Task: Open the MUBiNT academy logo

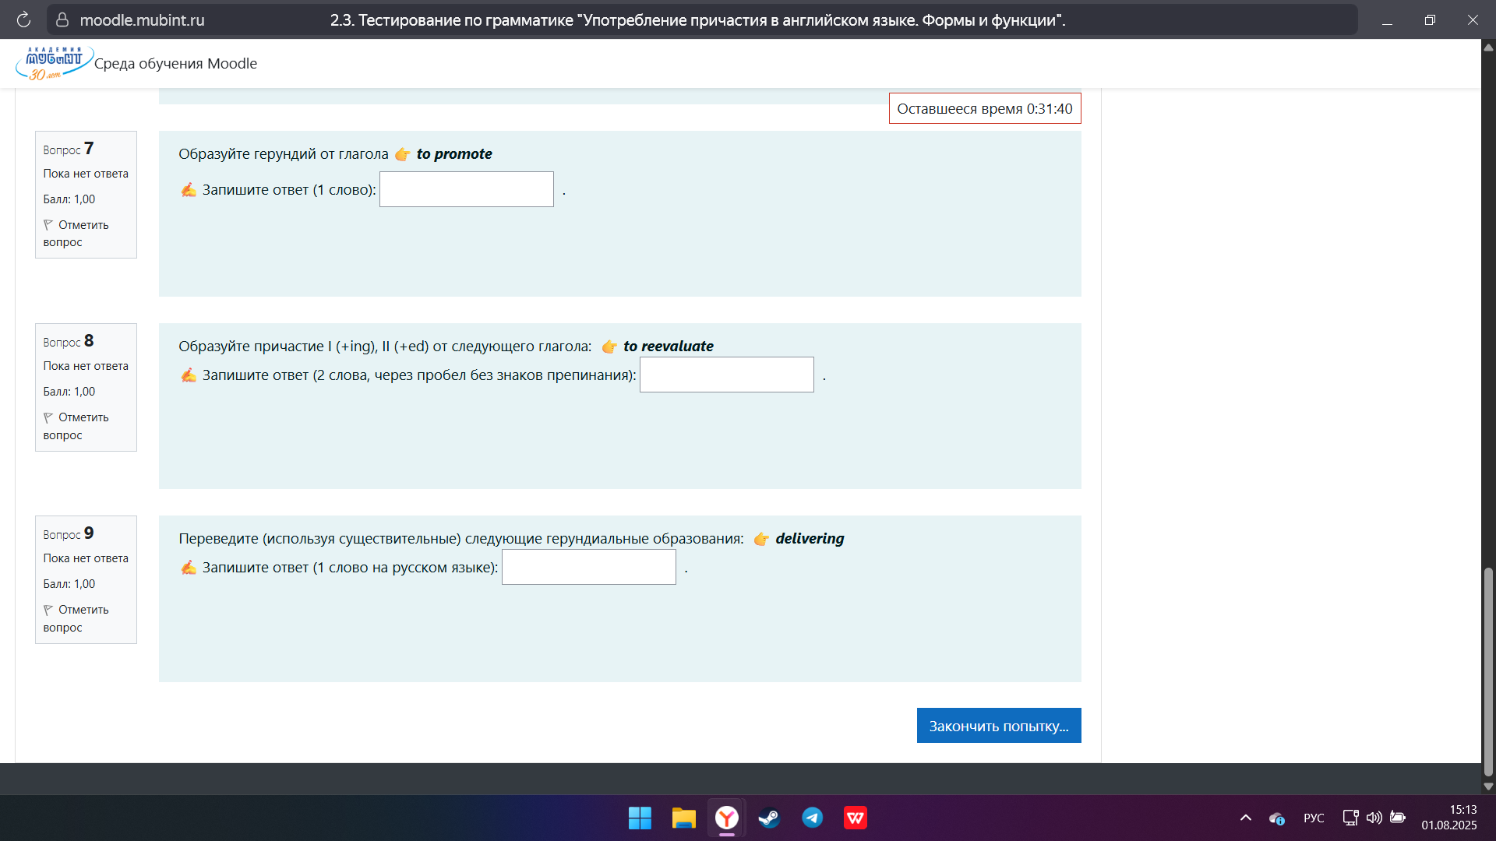Action: 54,63
